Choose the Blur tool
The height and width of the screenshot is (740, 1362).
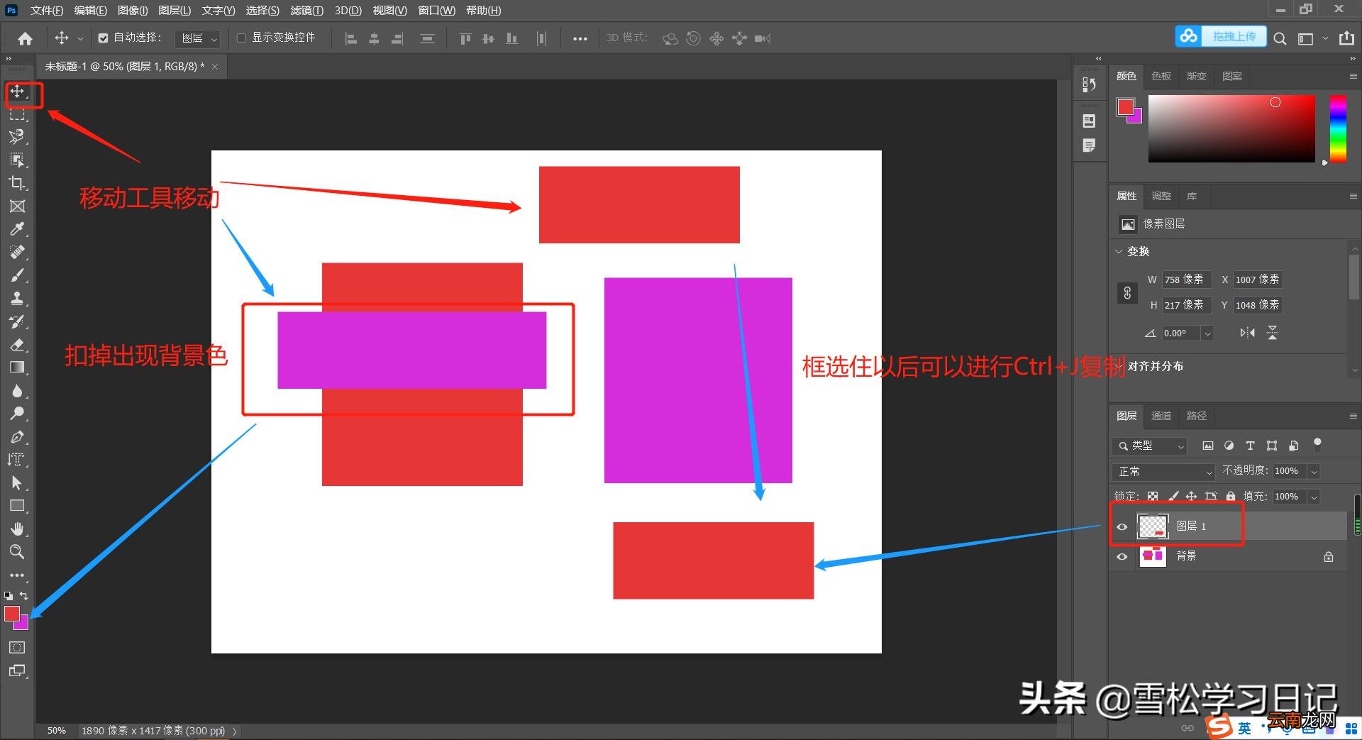point(17,390)
